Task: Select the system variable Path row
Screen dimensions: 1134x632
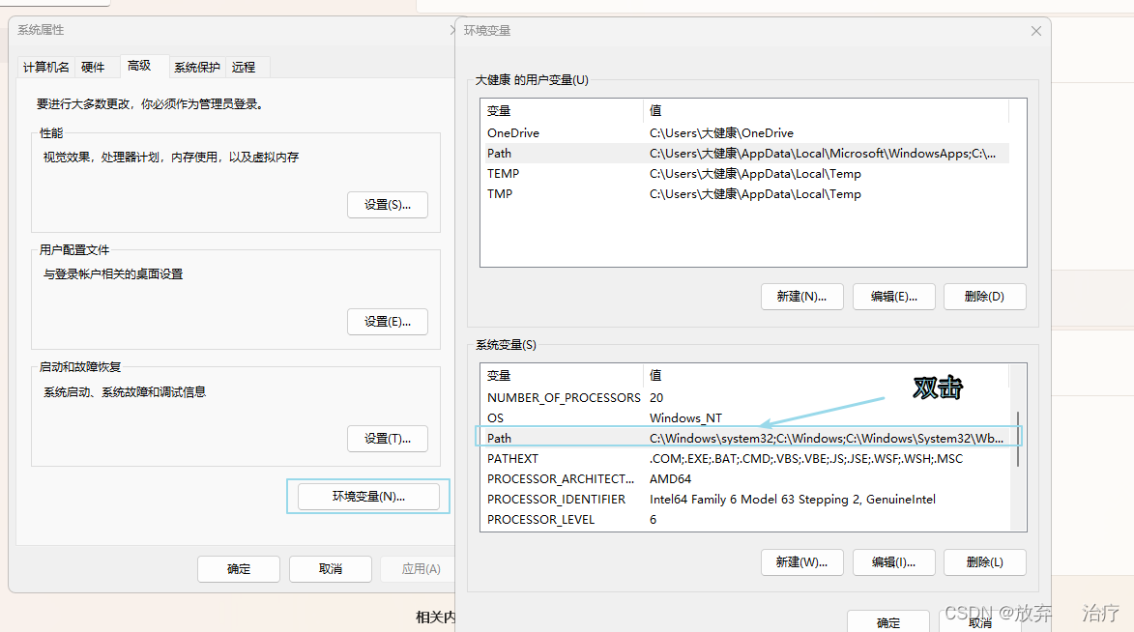Action: pyautogui.click(x=744, y=438)
